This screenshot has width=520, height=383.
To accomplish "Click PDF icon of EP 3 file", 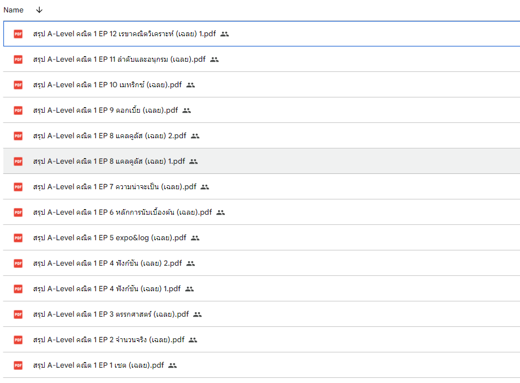I will coord(18,314).
